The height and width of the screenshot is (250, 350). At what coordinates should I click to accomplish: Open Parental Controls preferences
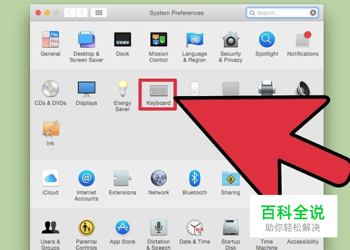(86, 234)
